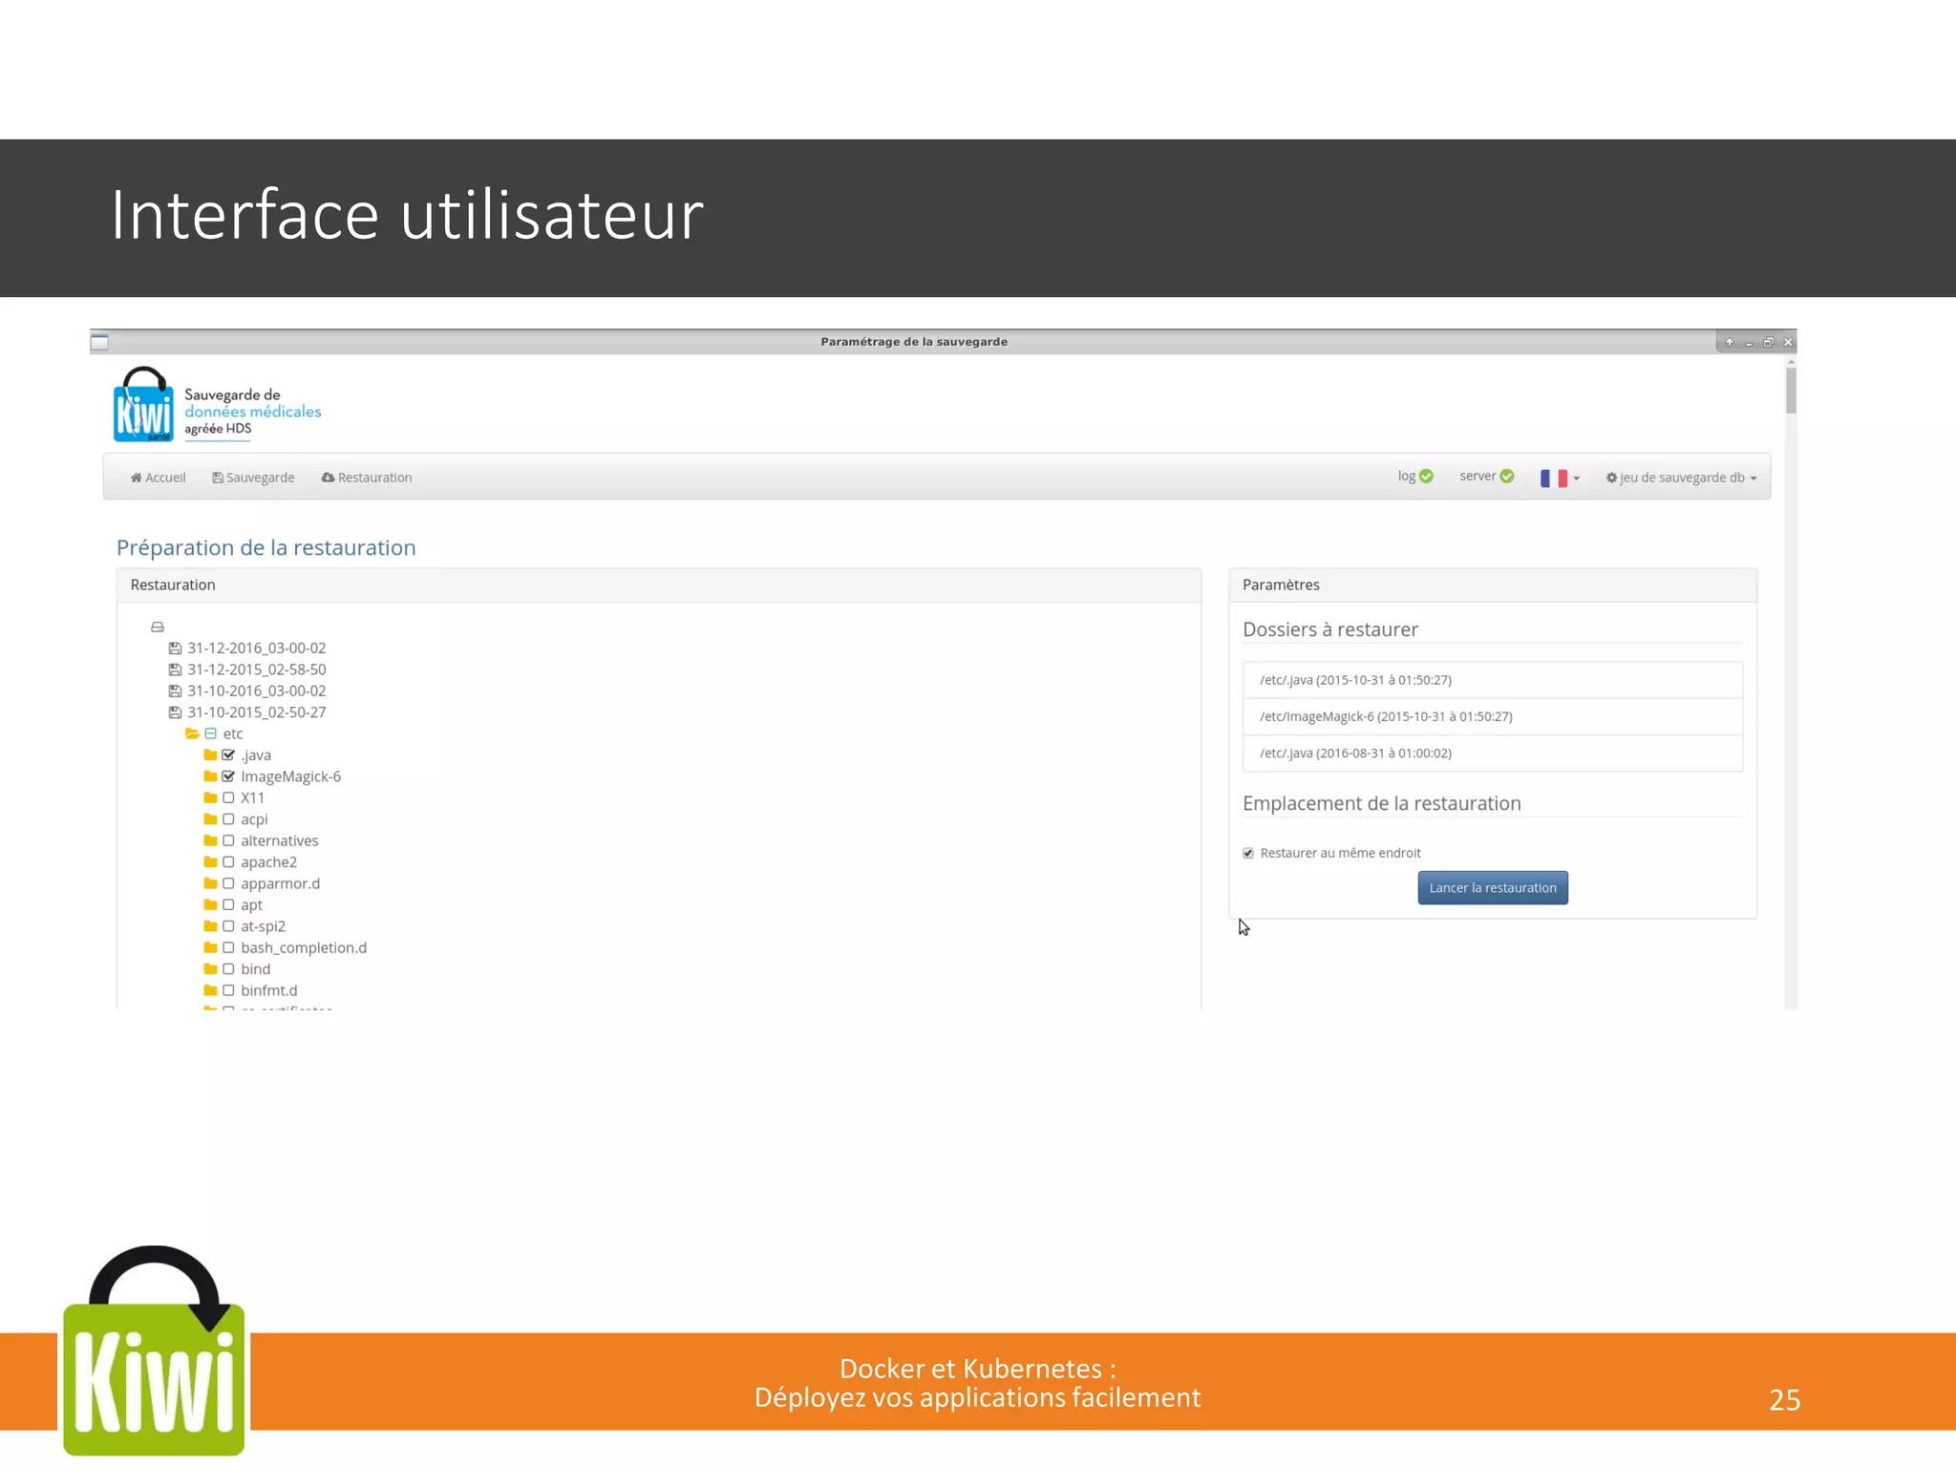Open the Restauration menu item
Image resolution: width=1956 pixels, height=1467 pixels.
coord(367,478)
